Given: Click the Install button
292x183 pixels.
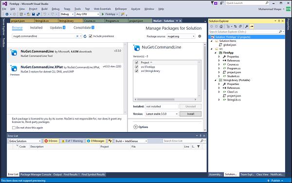Looking at the screenshot, I should 190,114.
